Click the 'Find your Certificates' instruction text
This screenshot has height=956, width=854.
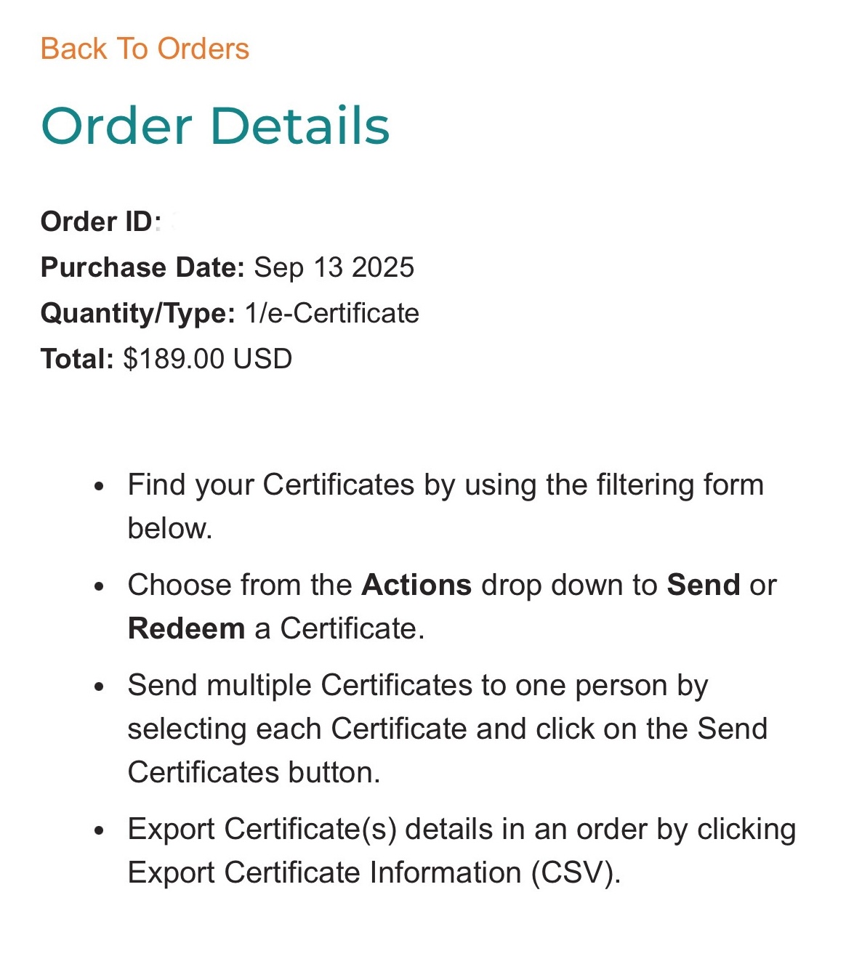pyautogui.click(x=446, y=485)
